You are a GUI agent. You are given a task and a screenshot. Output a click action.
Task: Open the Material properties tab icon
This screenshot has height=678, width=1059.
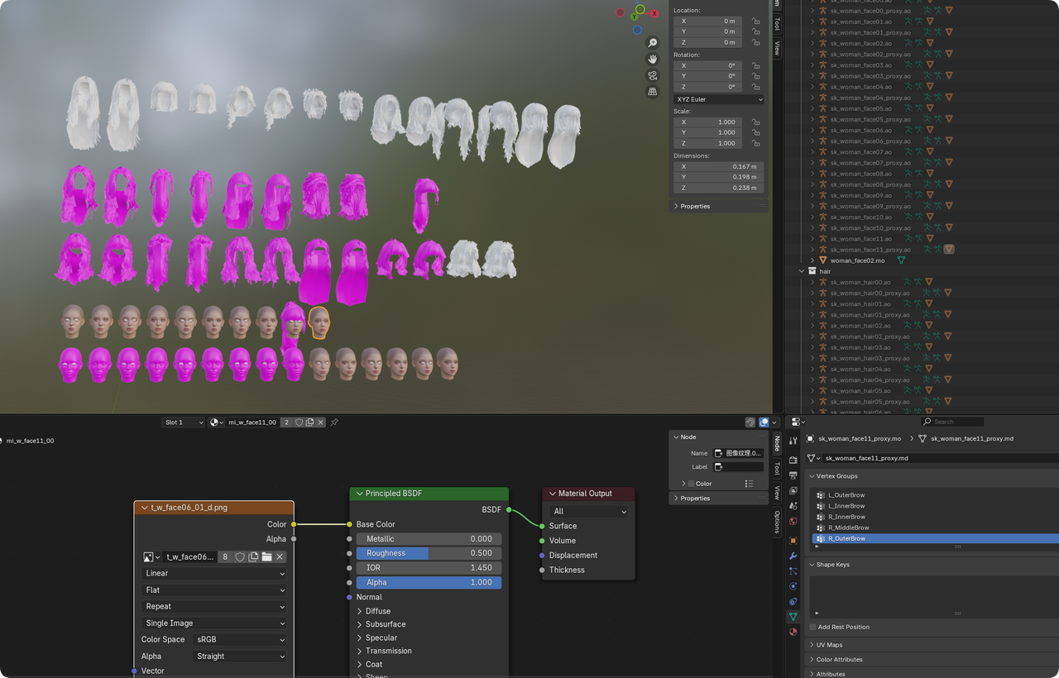click(x=793, y=632)
